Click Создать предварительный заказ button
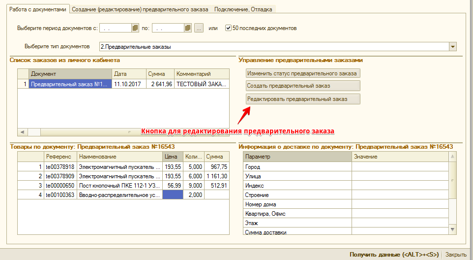The width and height of the screenshot is (473, 260). coord(303,86)
